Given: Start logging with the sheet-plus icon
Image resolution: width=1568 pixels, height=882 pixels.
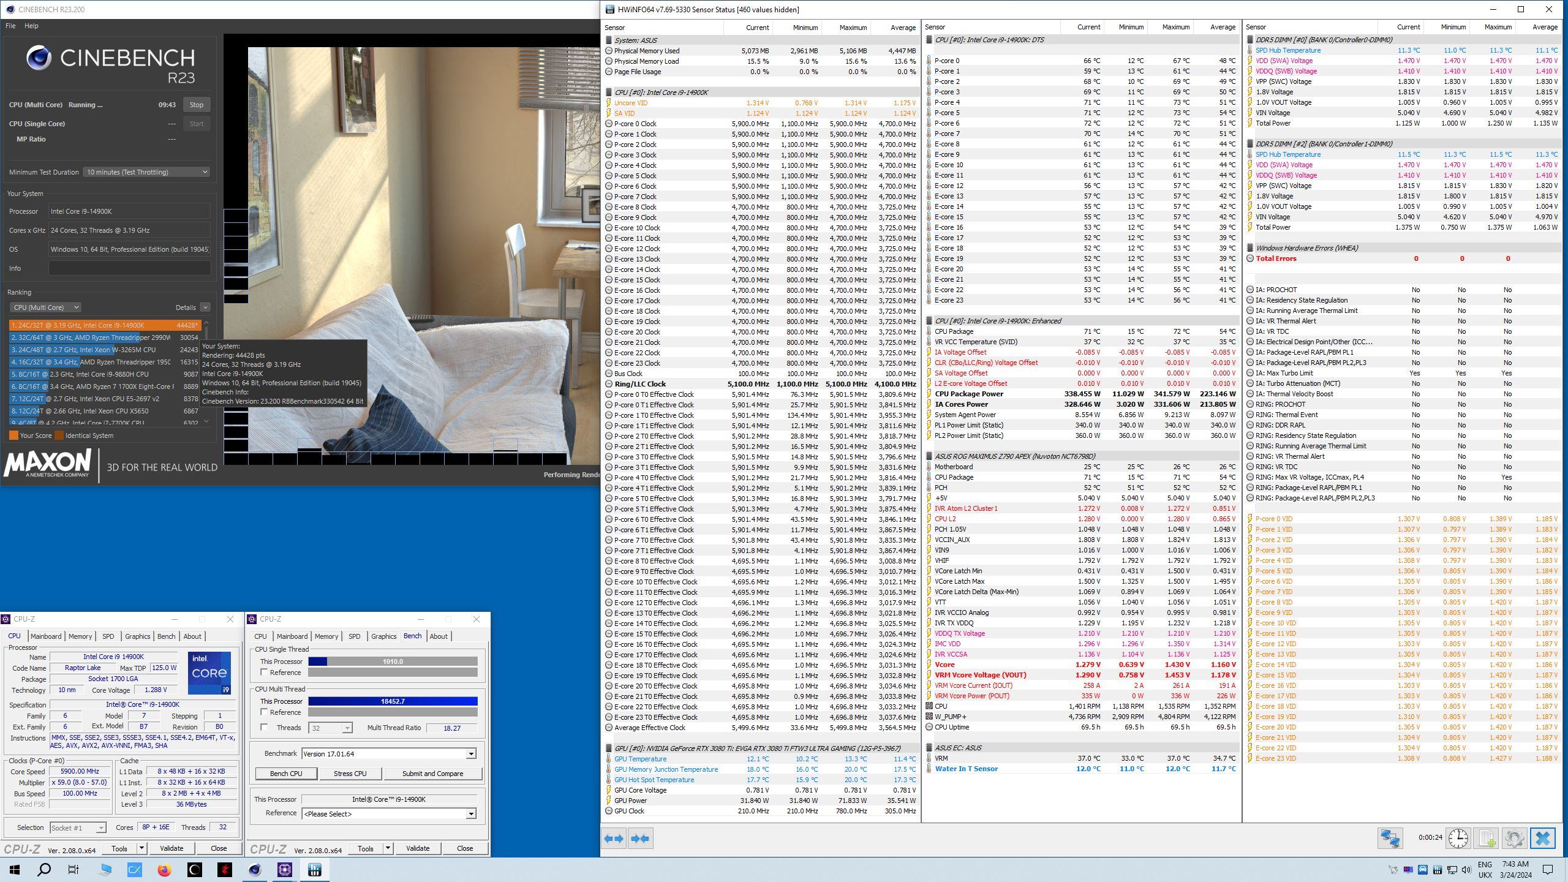Looking at the screenshot, I should pos(1487,838).
